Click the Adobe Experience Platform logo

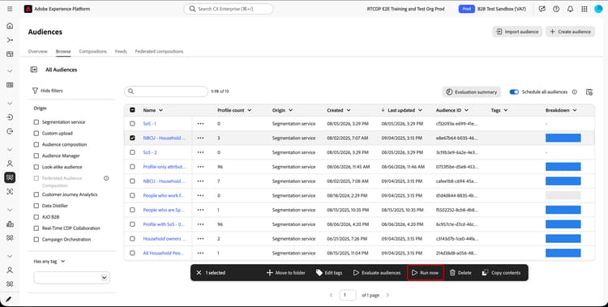28,9
